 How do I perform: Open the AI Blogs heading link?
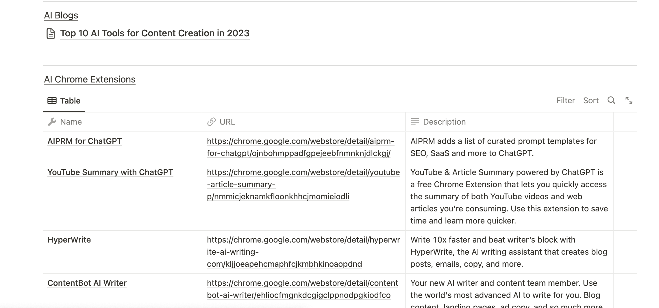point(61,15)
